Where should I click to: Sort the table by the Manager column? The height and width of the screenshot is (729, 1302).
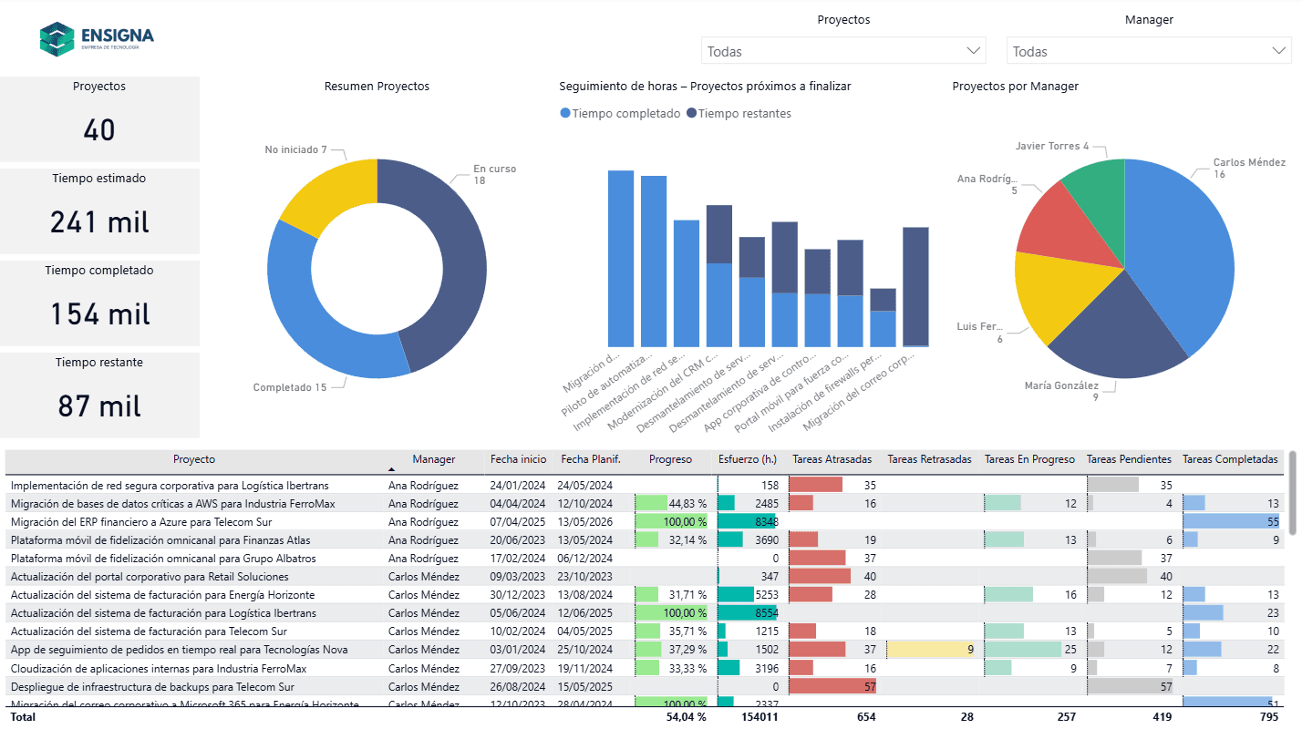433,459
